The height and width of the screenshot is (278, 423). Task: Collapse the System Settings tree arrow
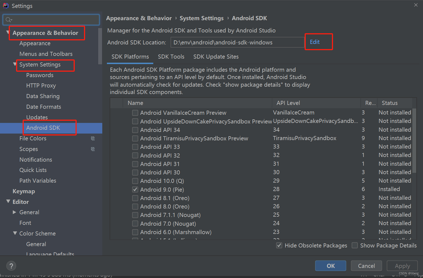tap(15, 64)
